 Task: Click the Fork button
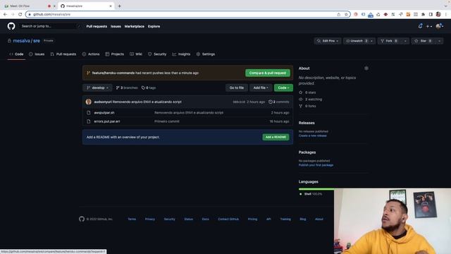(x=389, y=41)
